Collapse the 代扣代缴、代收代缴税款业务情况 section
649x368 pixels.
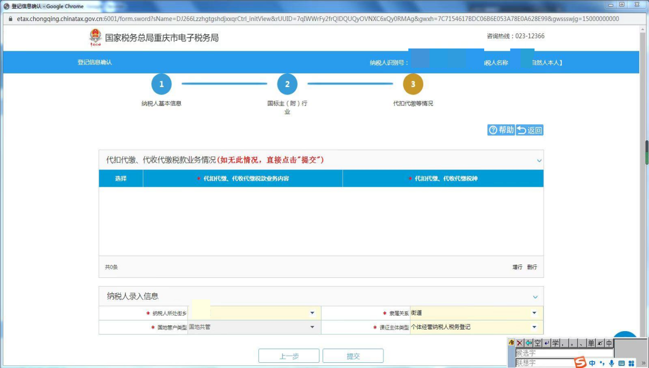539,161
